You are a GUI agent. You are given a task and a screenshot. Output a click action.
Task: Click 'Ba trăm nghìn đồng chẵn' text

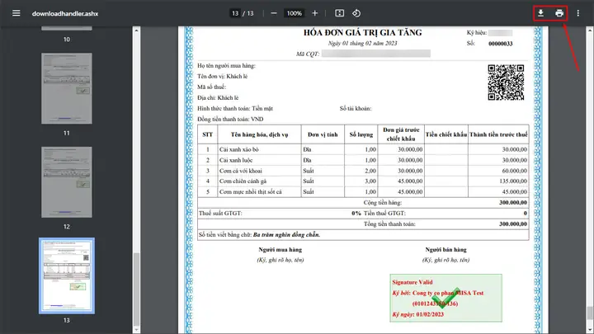(286, 235)
